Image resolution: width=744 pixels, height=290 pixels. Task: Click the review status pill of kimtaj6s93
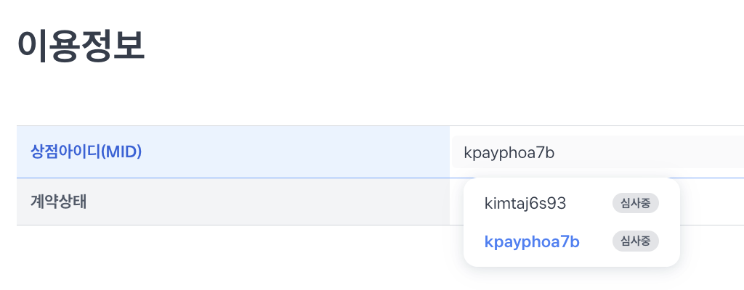636,204
